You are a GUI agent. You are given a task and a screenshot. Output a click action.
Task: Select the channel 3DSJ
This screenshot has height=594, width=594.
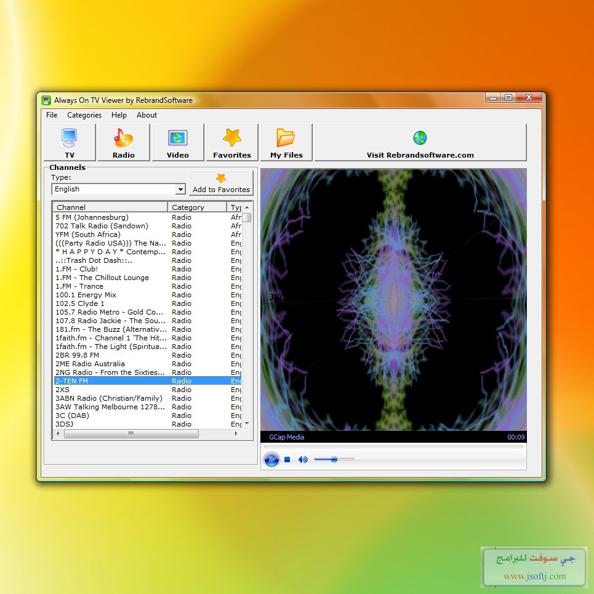tap(147, 424)
